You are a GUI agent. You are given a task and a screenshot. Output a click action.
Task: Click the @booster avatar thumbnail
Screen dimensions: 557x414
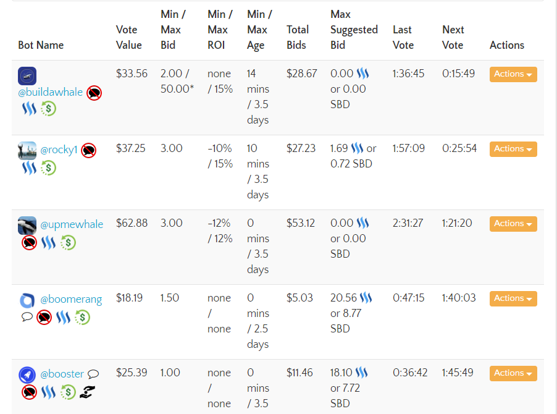tap(27, 375)
